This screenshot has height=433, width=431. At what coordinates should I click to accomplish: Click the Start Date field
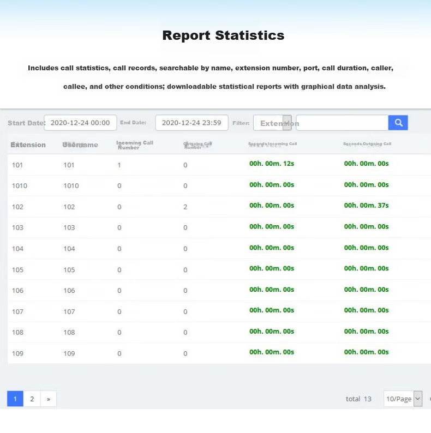(80, 123)
